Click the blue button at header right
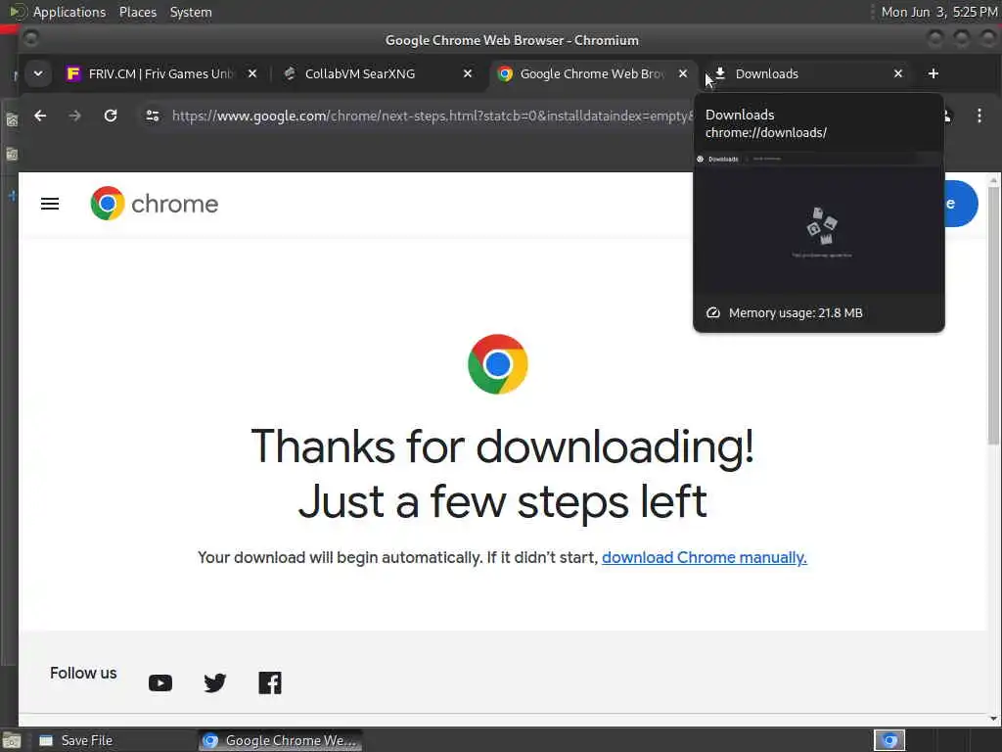Screen dimensions: 1002x752 961,204
